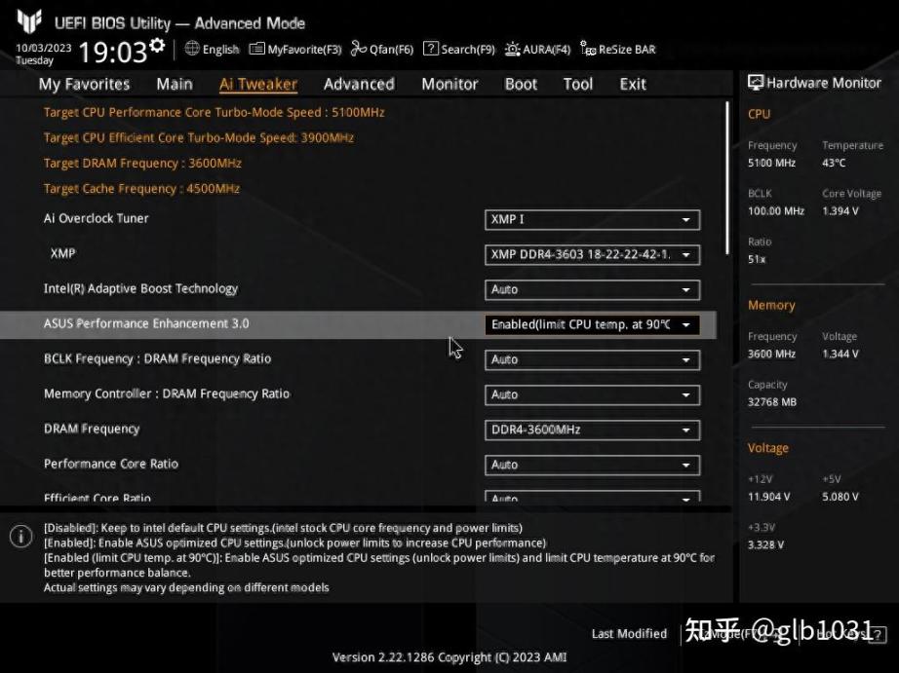Toggle ReSize BAR icon
Image resolution: width=899 pixels, height=673 pixels.
point(588,49)
